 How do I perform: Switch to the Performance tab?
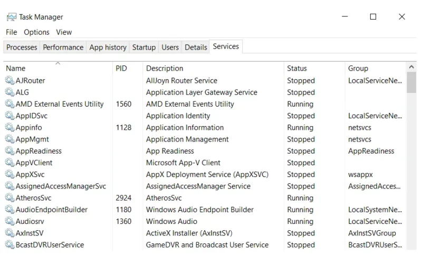pos(63,47)
